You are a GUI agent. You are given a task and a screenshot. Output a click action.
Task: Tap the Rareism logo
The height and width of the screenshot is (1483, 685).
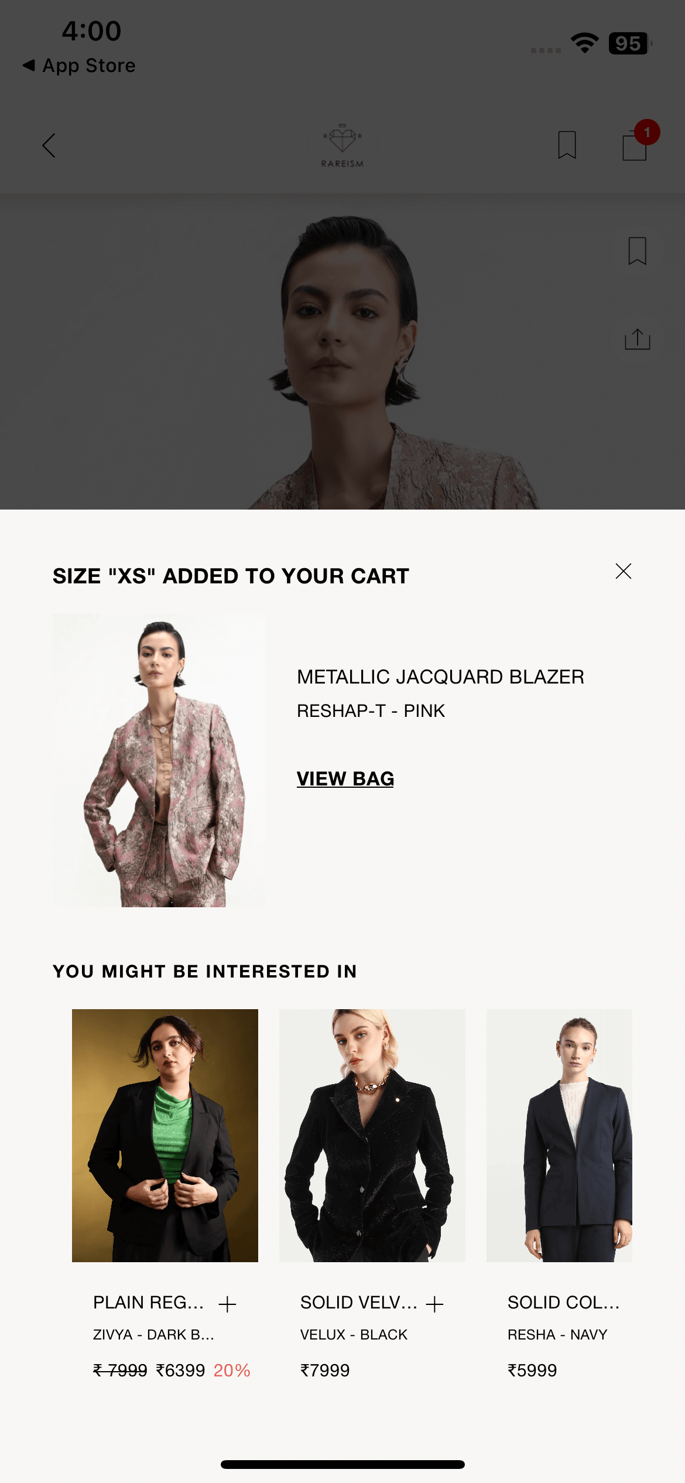tap(342, 145)
